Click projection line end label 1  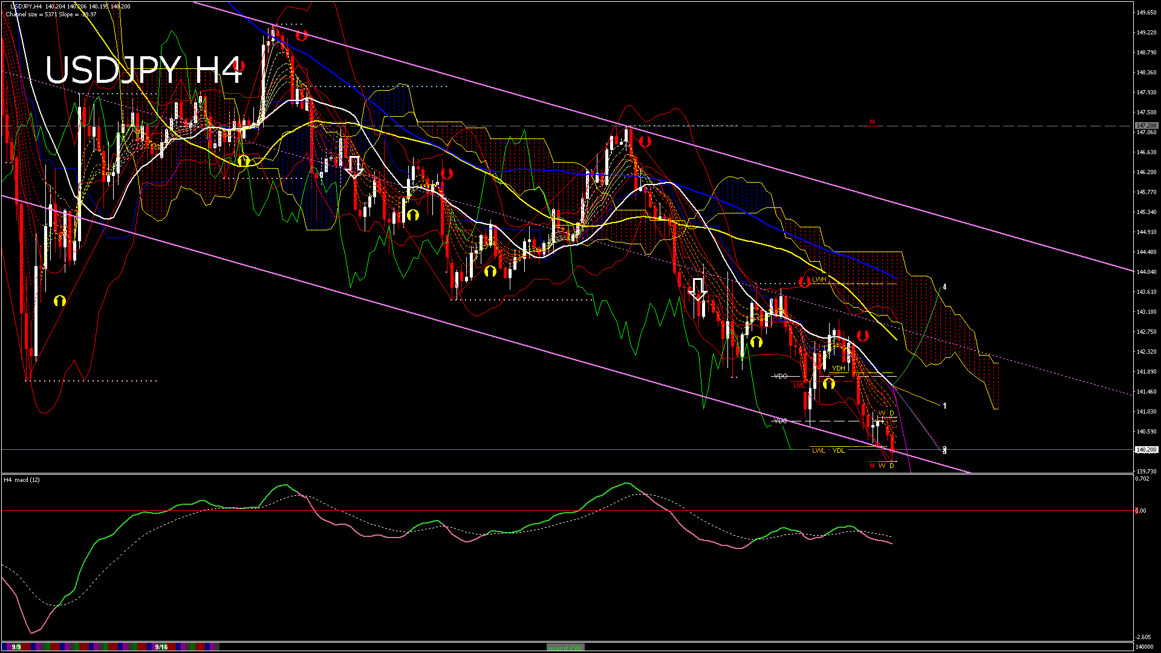[945, 406]
